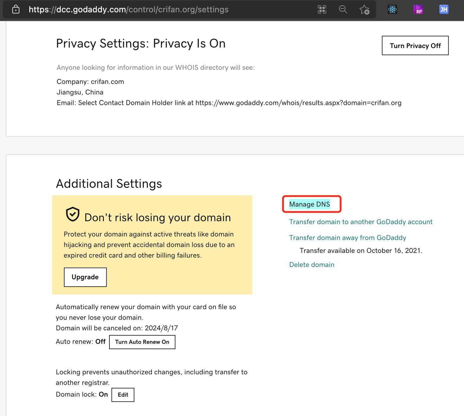Click Don't risk losing your domain title
The image size is (464, 416).
click(x=158, y=218)
